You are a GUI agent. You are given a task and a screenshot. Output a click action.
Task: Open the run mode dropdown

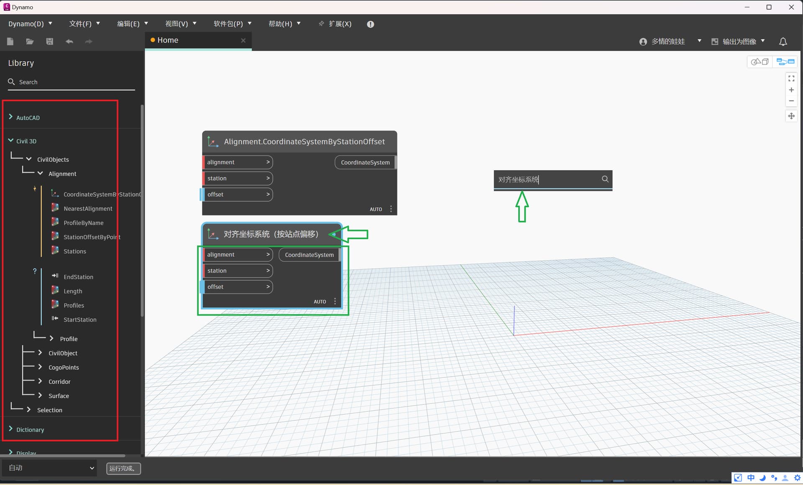click(50, 468)
